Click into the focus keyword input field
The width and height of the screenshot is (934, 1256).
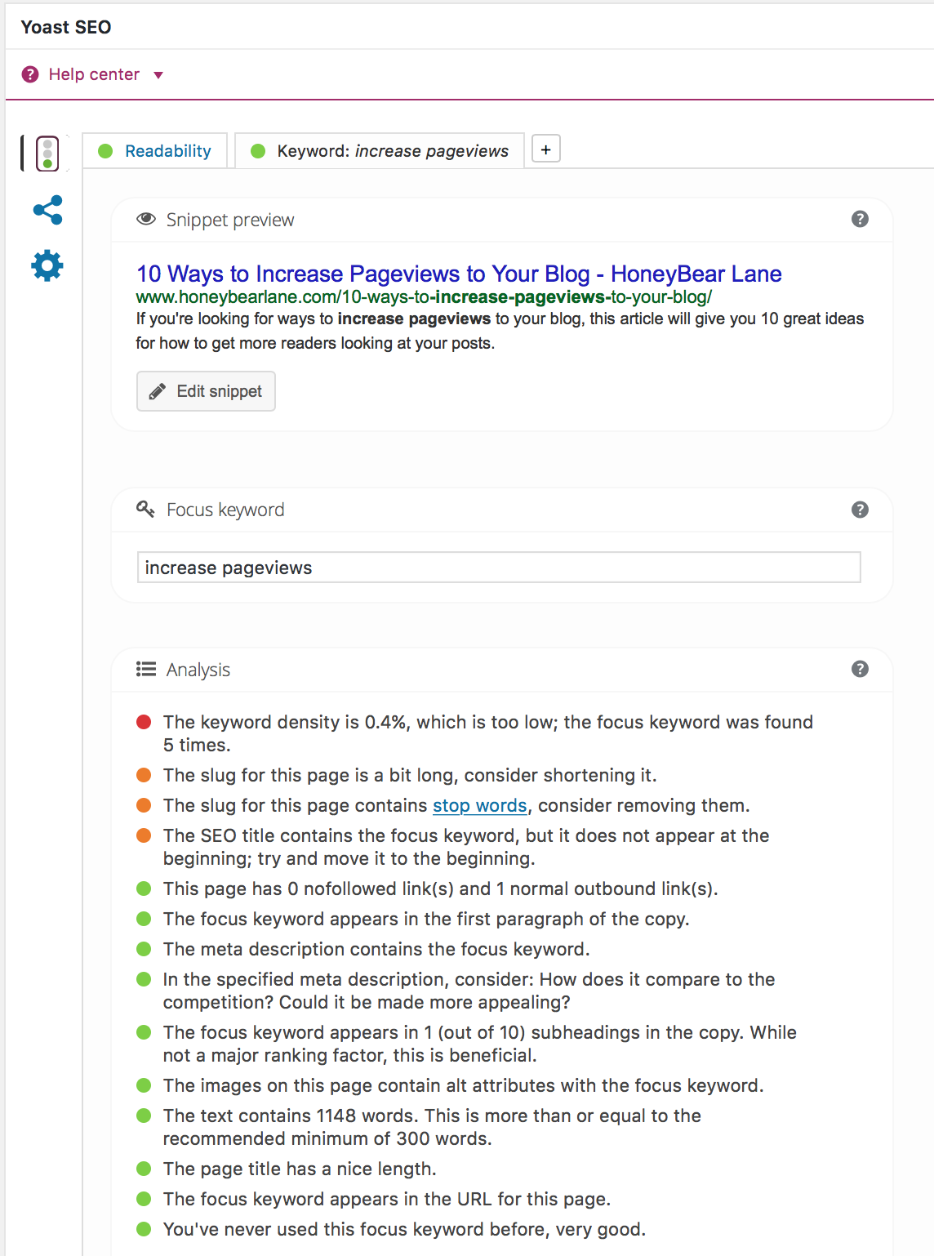pos(499,568)
